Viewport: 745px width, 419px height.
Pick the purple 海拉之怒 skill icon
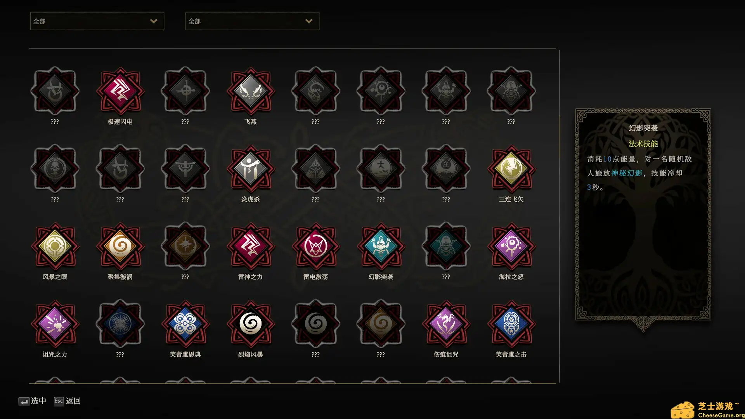point(511,246)
